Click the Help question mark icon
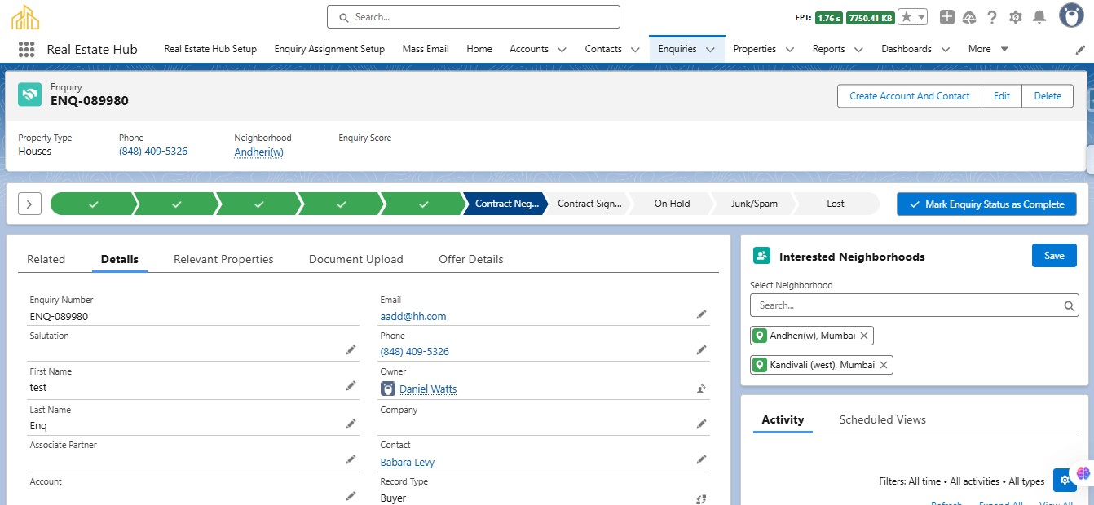 [992, 17]
